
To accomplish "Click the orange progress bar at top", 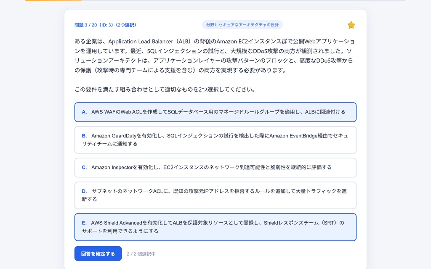I will [53, 0].
